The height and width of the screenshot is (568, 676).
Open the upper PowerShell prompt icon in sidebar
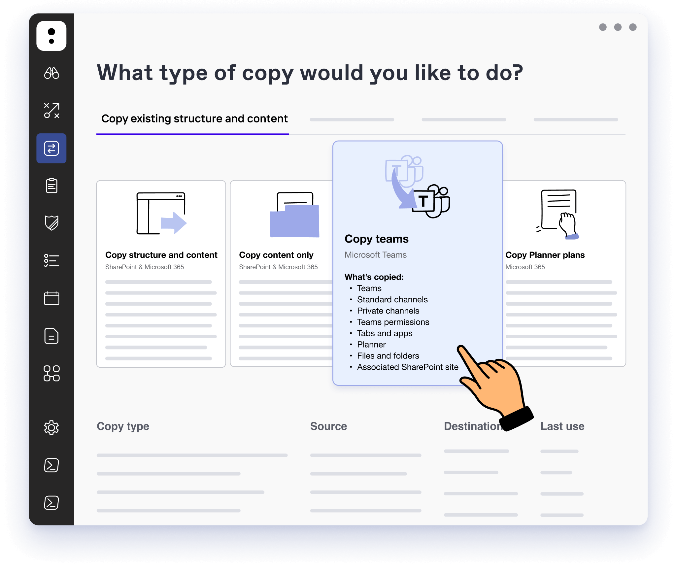[51, 465]
